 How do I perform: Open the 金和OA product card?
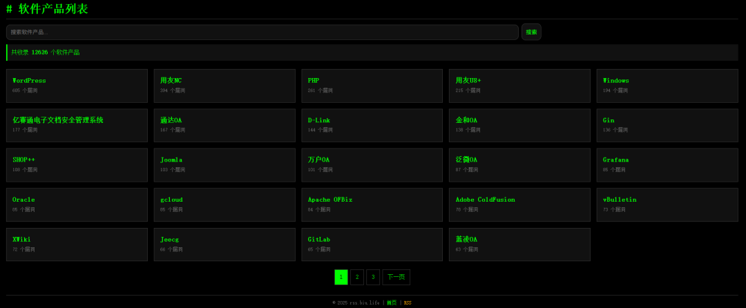pyautogui.click(x=520, y=126)
